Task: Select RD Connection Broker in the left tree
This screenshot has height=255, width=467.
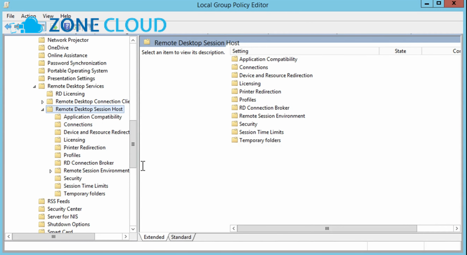Action: (89, 163)
